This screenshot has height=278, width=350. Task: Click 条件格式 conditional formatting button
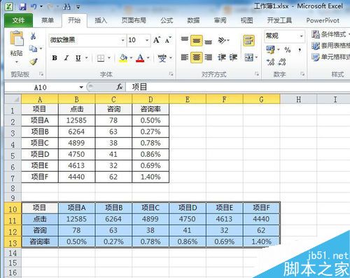tap(331, 34)
